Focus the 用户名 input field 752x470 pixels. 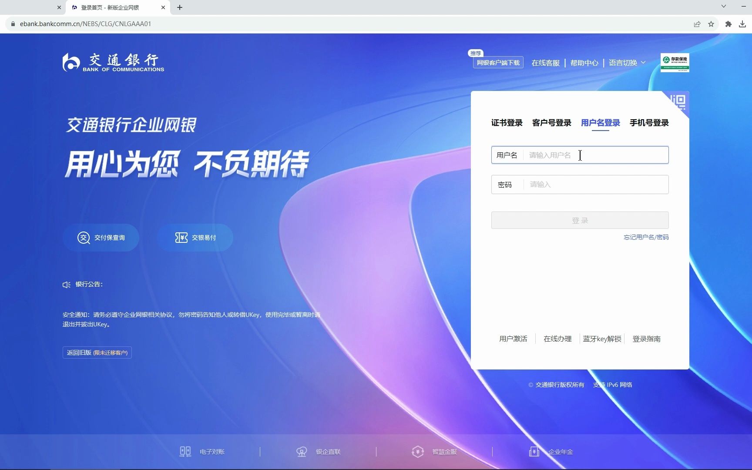[580, 155]
